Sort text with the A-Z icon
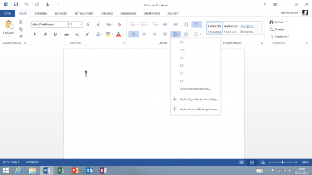 [186, 24]
